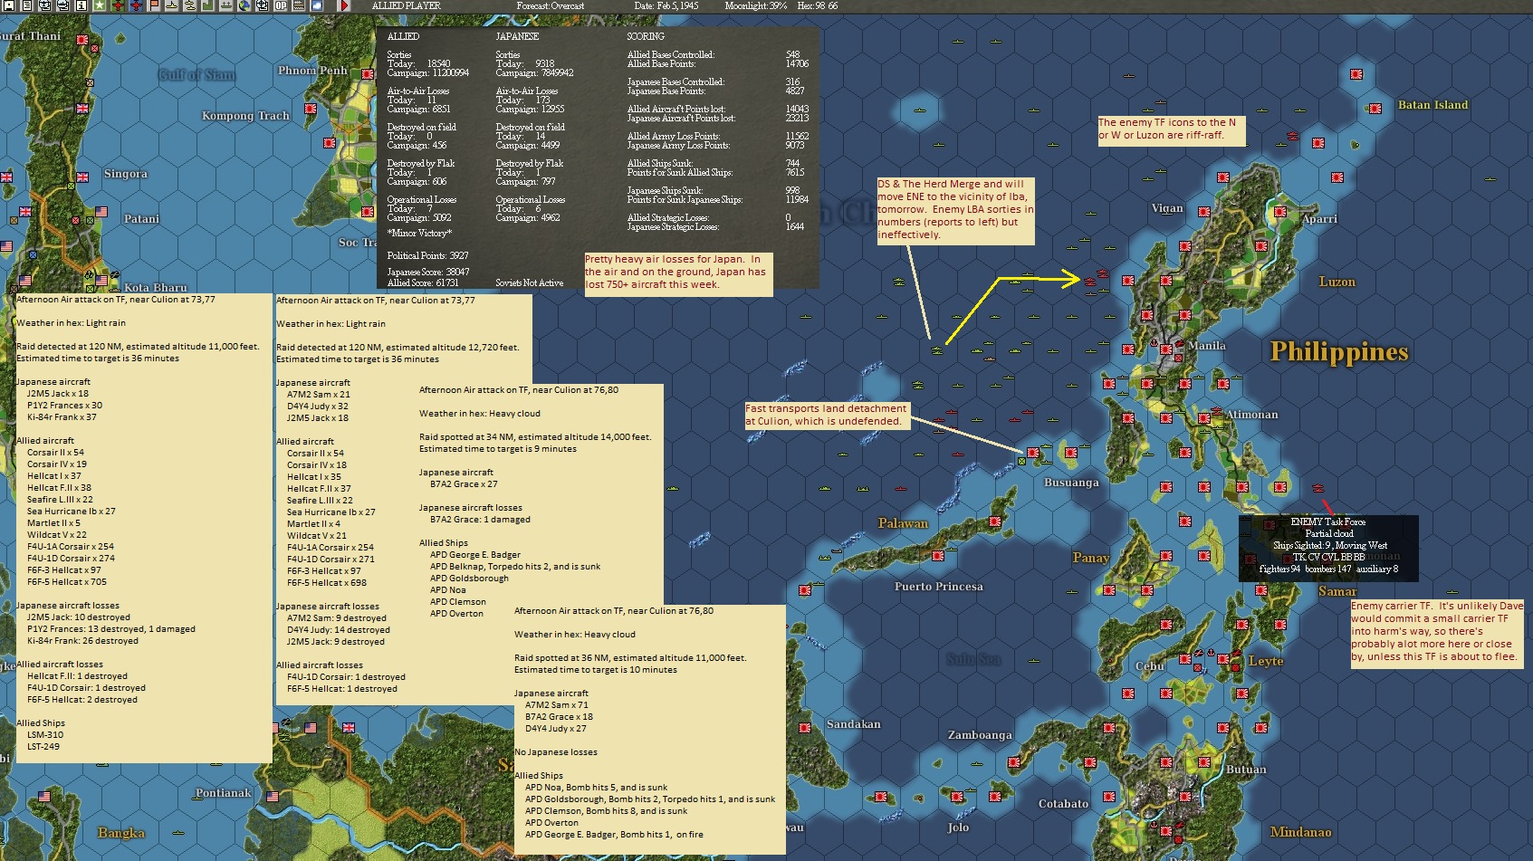Select the red plane on green background icon
Viewport: 1533px width, 861px height.
(x=118, y=5)
